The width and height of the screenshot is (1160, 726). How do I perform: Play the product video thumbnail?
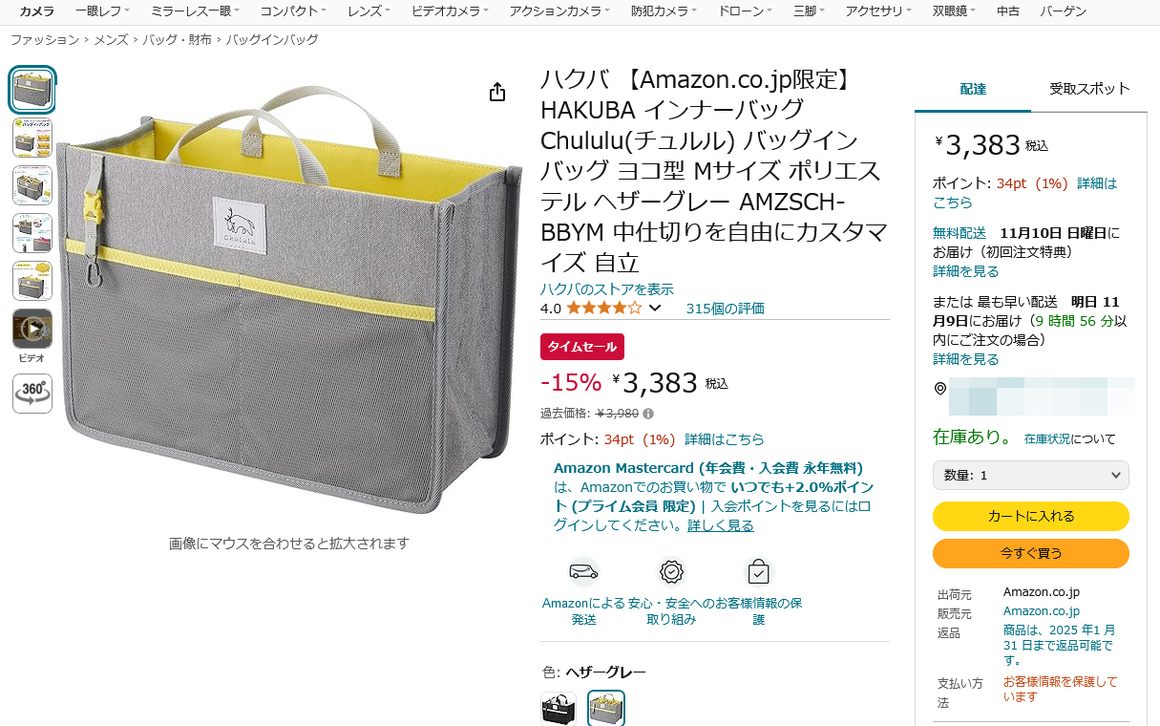[32, 329]
